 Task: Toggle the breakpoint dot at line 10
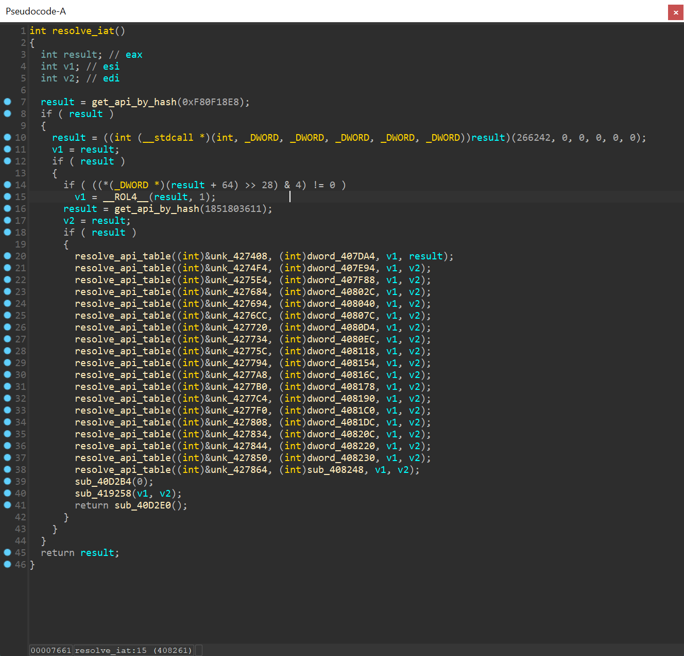click(x=7, y=137)
